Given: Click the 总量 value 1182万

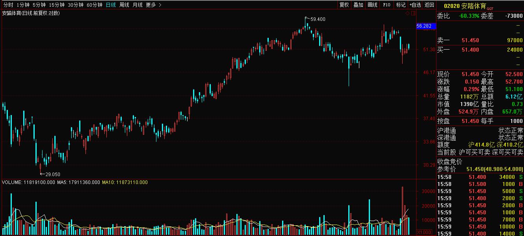Looking at the screenshot, I should (469, 97).
